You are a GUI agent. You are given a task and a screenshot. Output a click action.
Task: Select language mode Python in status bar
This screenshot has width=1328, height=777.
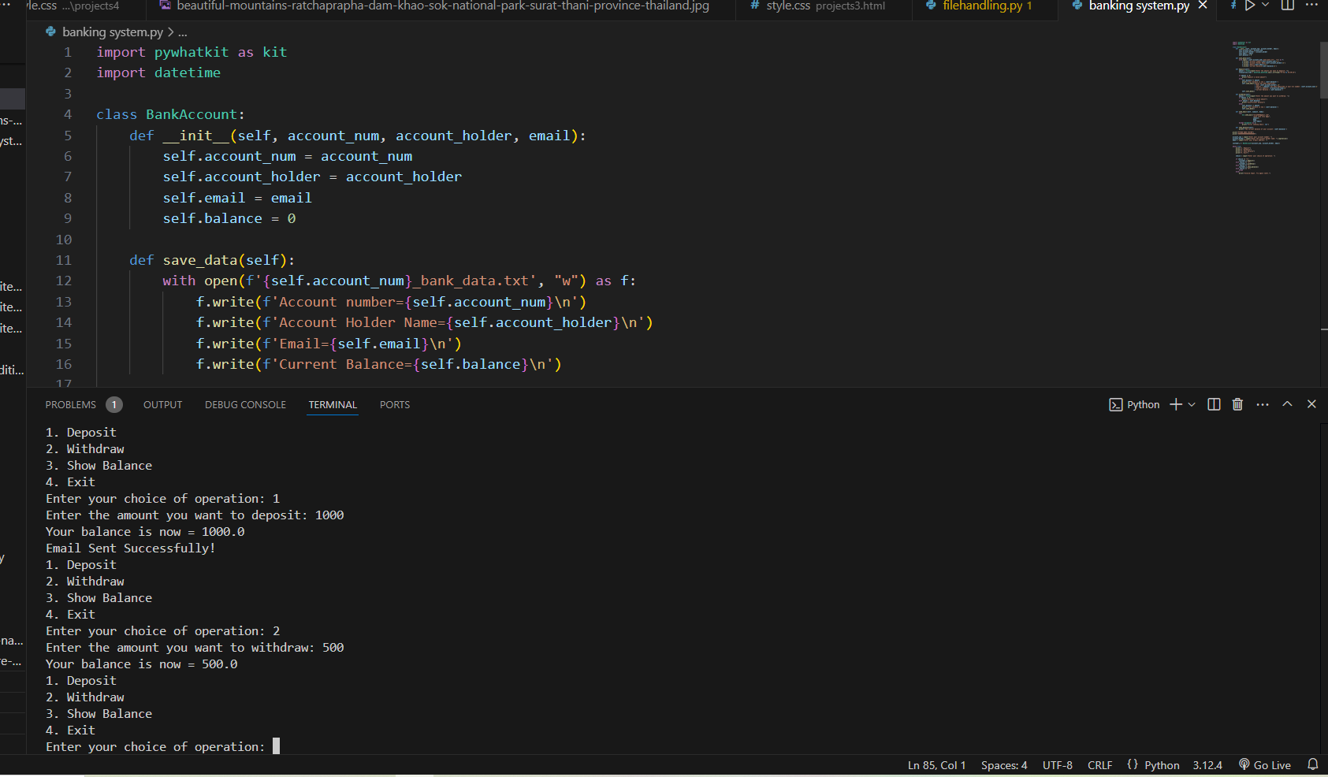coord(1162,765)
